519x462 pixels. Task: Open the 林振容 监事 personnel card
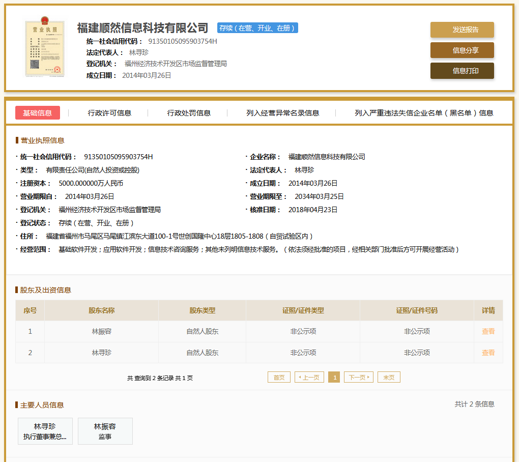pos(105,431)
